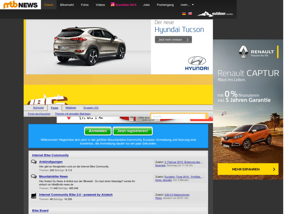Open Internet Community Bike 2.0 forum link

(76, 195)
